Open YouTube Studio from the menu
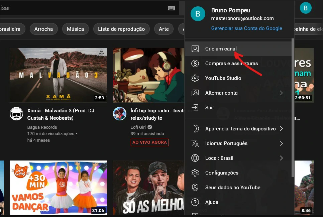The height and width of the screenshot is (217, 323). [x=238, y=78]
